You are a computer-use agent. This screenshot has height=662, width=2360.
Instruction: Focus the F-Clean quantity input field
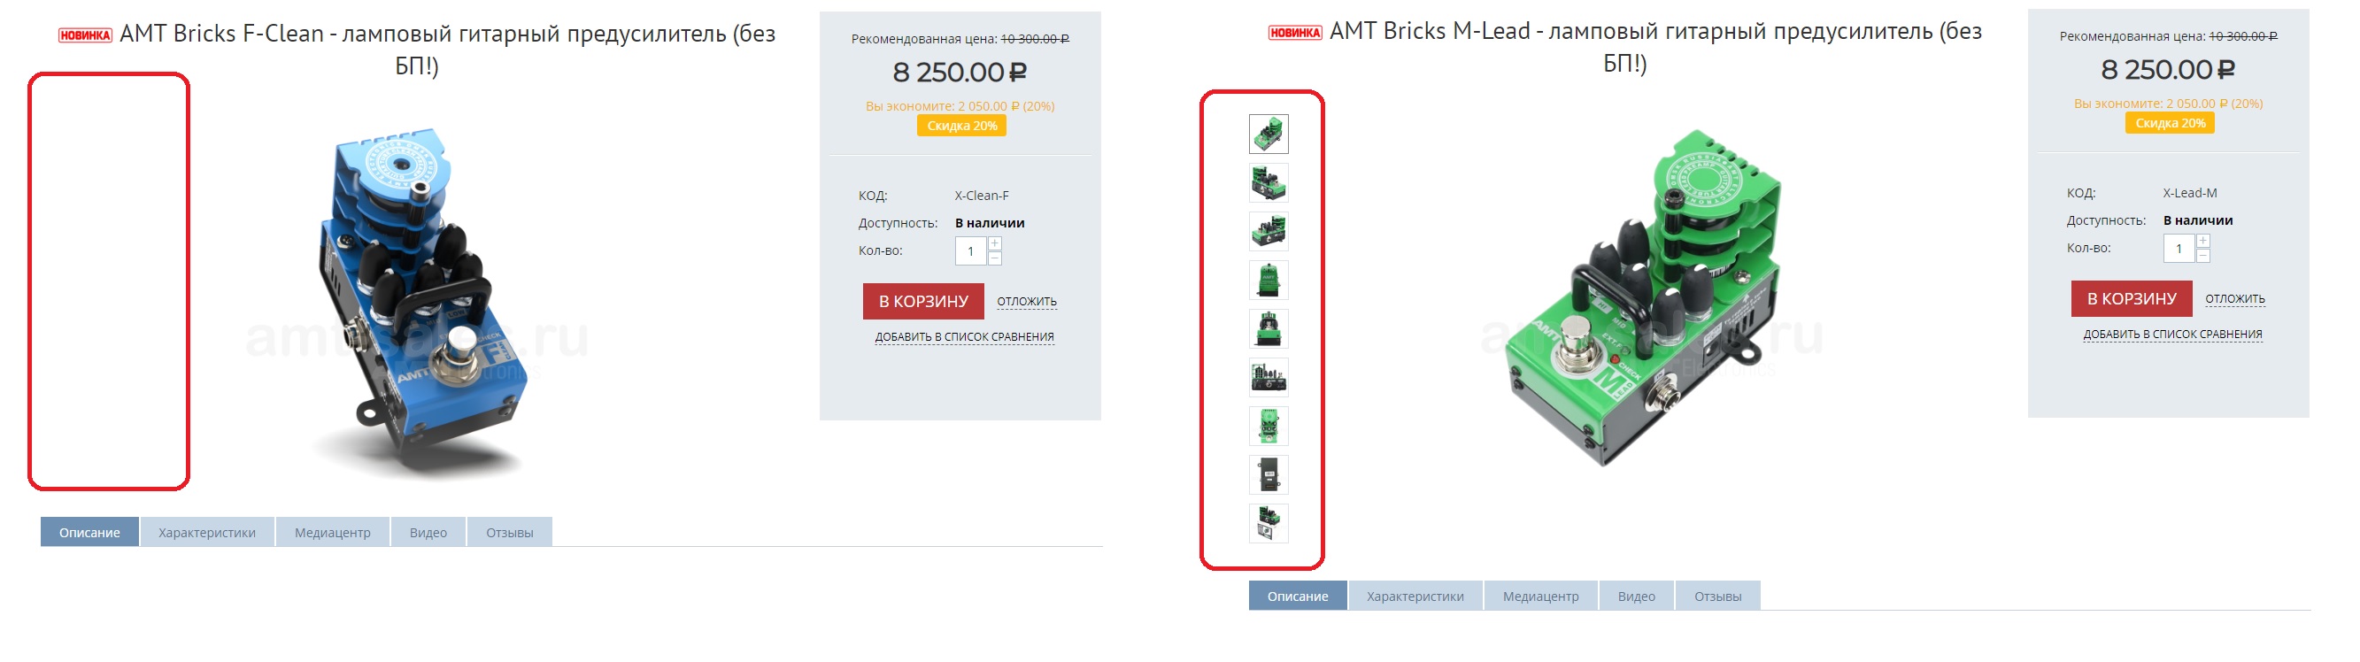click(970, 250)
